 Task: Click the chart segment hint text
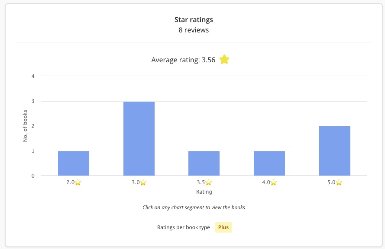pos(194,207)
